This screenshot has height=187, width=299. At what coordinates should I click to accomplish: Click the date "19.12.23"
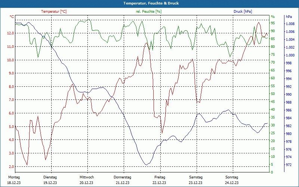50,183
